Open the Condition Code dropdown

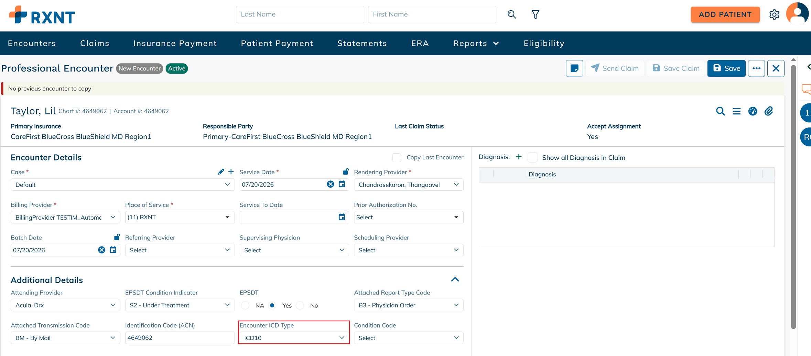pos(409,338)
